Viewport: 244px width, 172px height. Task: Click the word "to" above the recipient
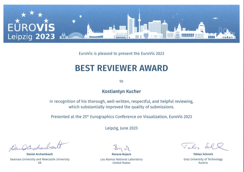point(121,81)
